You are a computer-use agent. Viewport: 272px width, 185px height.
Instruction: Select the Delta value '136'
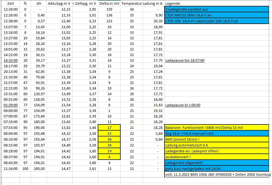tap(109, 15)
